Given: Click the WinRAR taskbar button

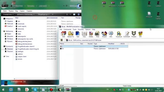Looking at the screenshot, I should [x=67, y=90].
